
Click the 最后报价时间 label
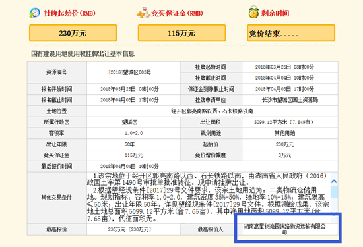[57, 167]
